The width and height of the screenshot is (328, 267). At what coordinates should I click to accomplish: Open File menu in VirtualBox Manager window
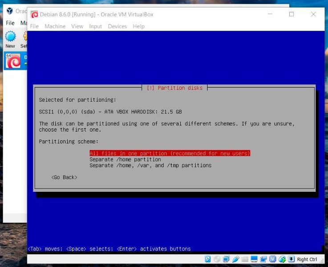[10, 23]
